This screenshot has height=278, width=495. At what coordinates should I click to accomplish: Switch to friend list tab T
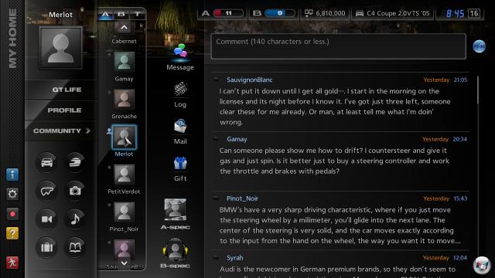[x=137, y=14]
